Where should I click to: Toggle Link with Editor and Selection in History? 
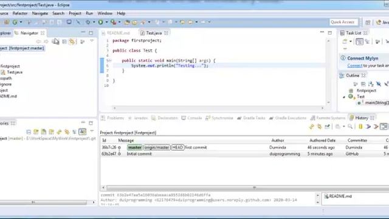320,127
